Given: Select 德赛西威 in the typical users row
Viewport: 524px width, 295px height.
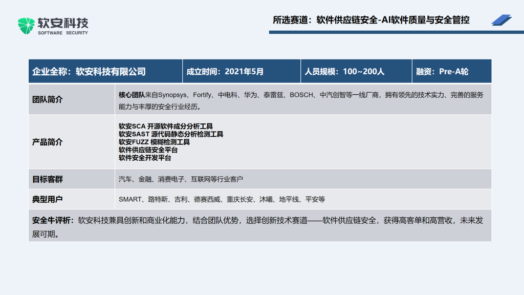Looking at the screenshot, I should (207, 199).
